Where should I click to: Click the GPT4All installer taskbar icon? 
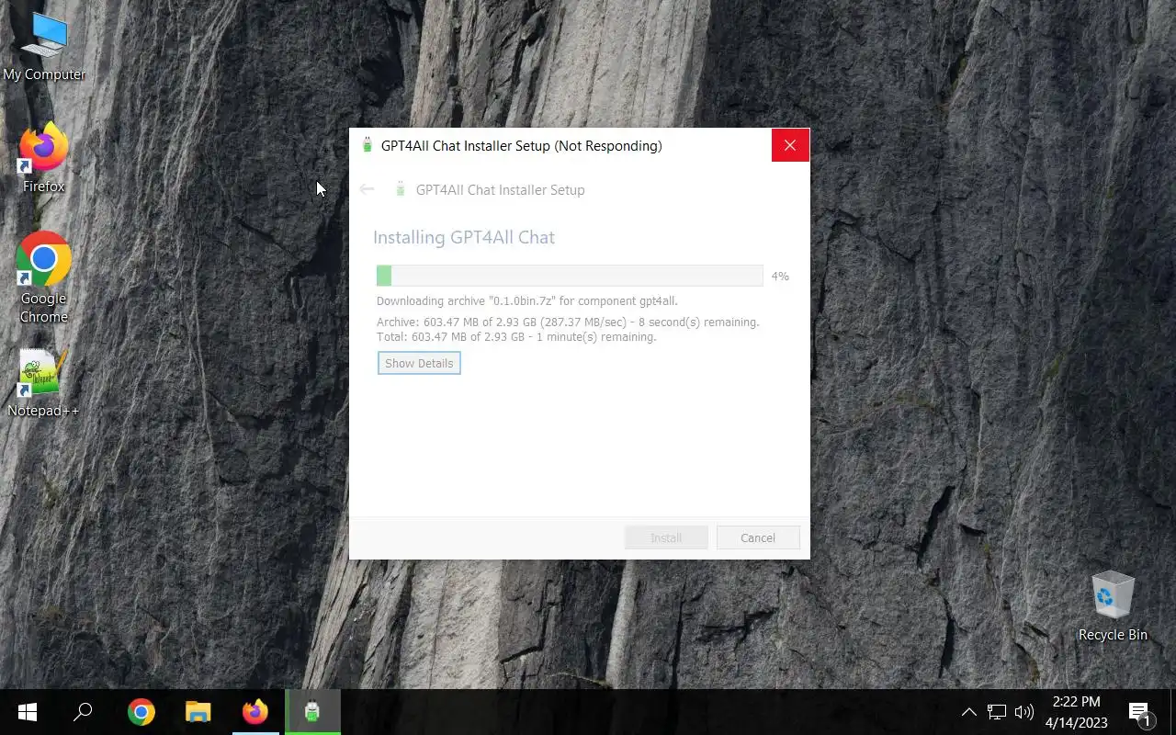[312, 712]
